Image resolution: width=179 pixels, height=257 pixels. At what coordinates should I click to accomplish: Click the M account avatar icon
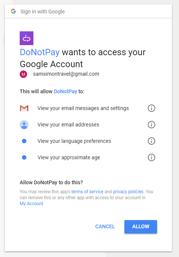tap(23, 74)
